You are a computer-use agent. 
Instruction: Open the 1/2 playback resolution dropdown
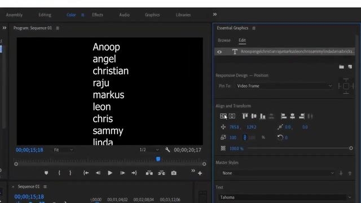click(149, 150)
